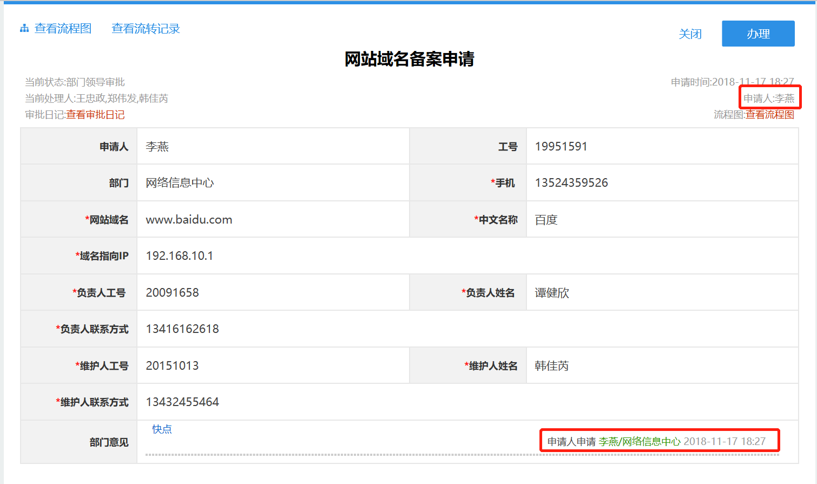
Task: Click the 关闭 link
Action: pos(690,34)
